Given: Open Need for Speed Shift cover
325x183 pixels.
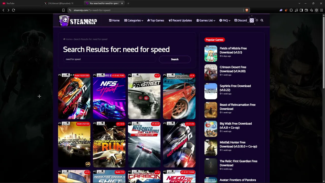Looking at the screenshot, I should [109, 176].
